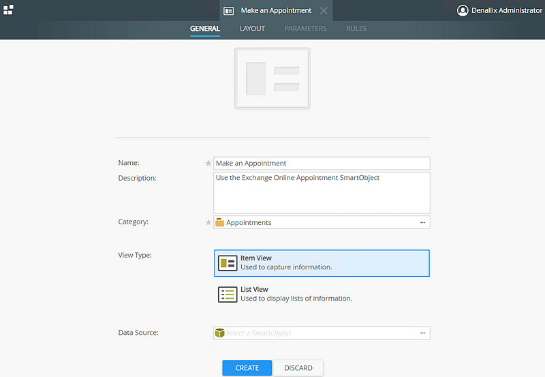Click the app grid icon in top-left corner

[x=8, y=10]
